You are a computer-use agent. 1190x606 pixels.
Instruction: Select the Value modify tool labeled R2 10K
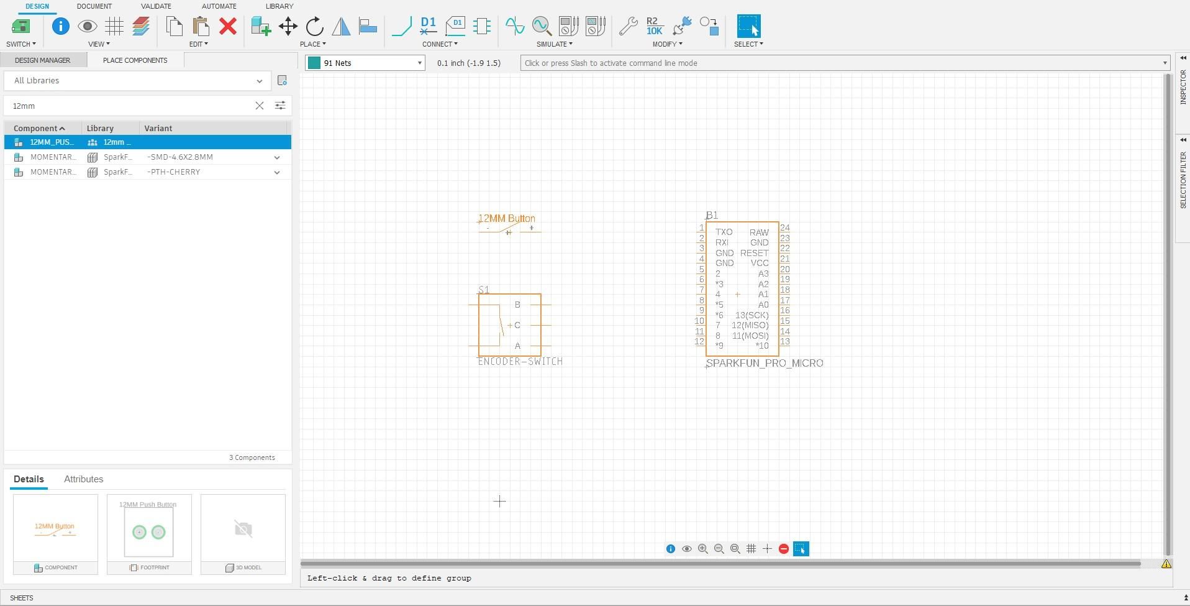pos(653,27)
